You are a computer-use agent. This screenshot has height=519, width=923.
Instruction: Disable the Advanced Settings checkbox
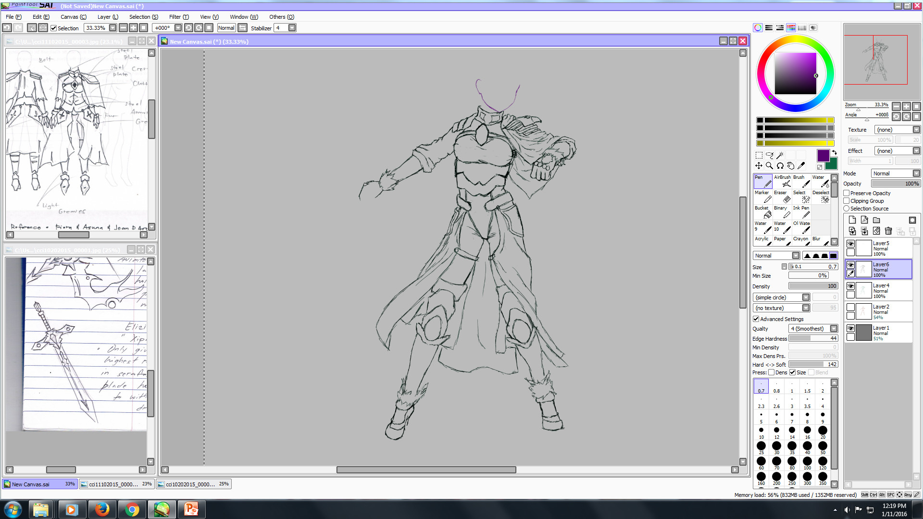(x=756, y=319)
